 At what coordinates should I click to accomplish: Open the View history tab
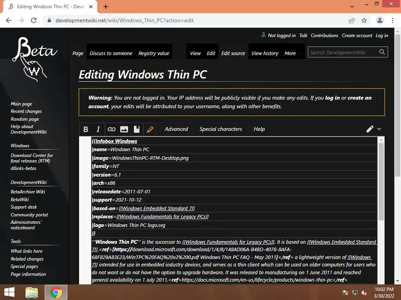click(265, 53)
